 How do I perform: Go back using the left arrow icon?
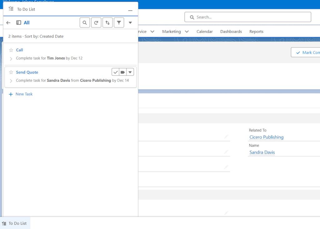[8, 22]
